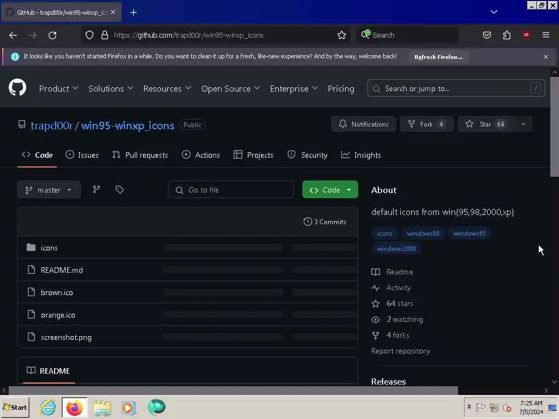Viewport: 559px width, 419px height.
Task: Switch to the Security tab
Action: (x=307, y=155)
